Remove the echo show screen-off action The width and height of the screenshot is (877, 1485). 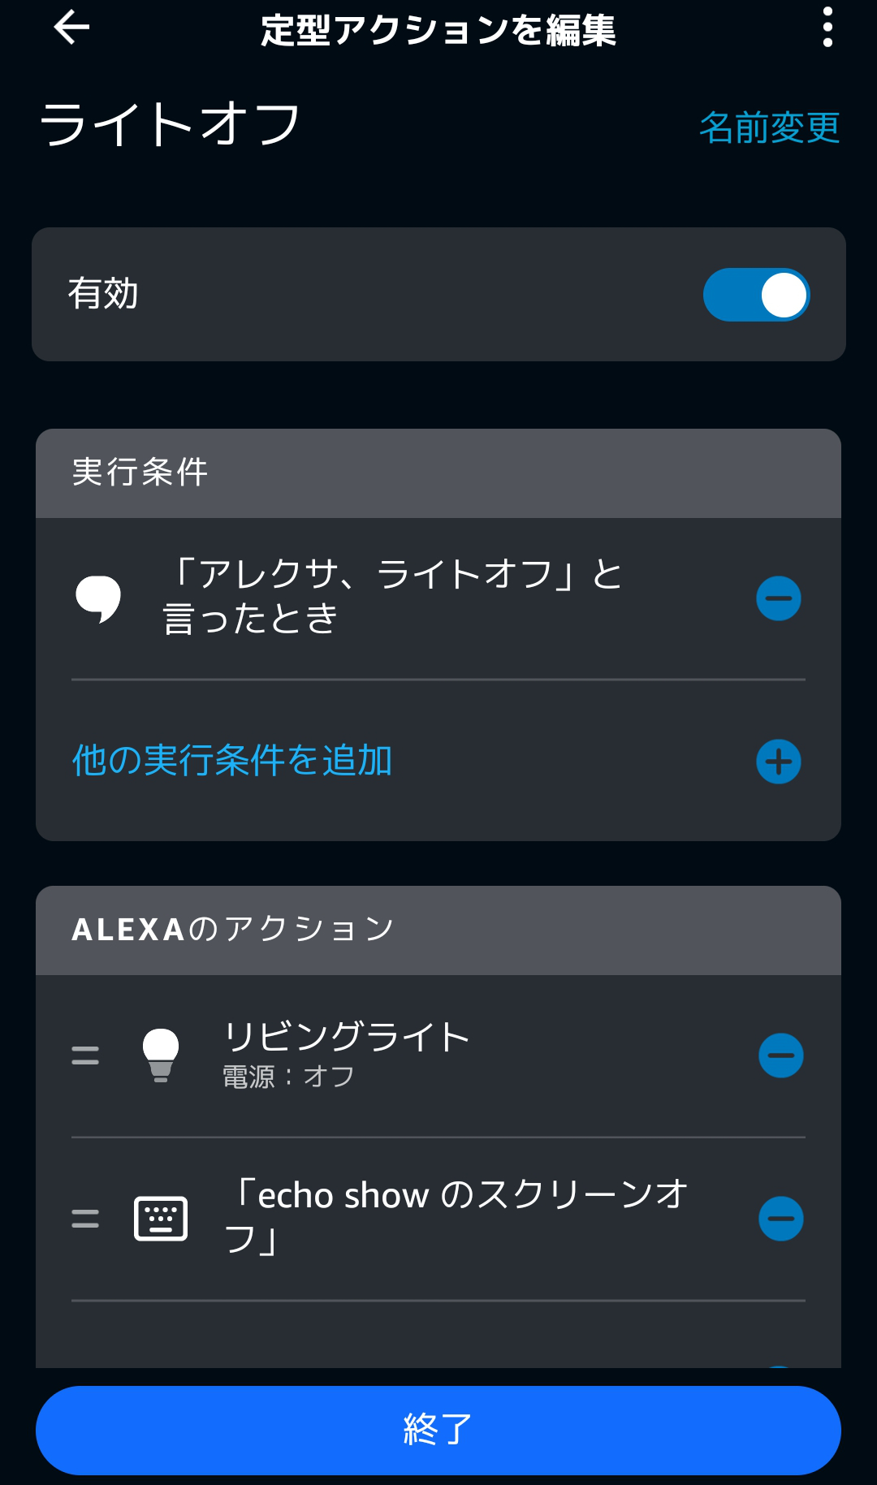(x=780, y=1219)
